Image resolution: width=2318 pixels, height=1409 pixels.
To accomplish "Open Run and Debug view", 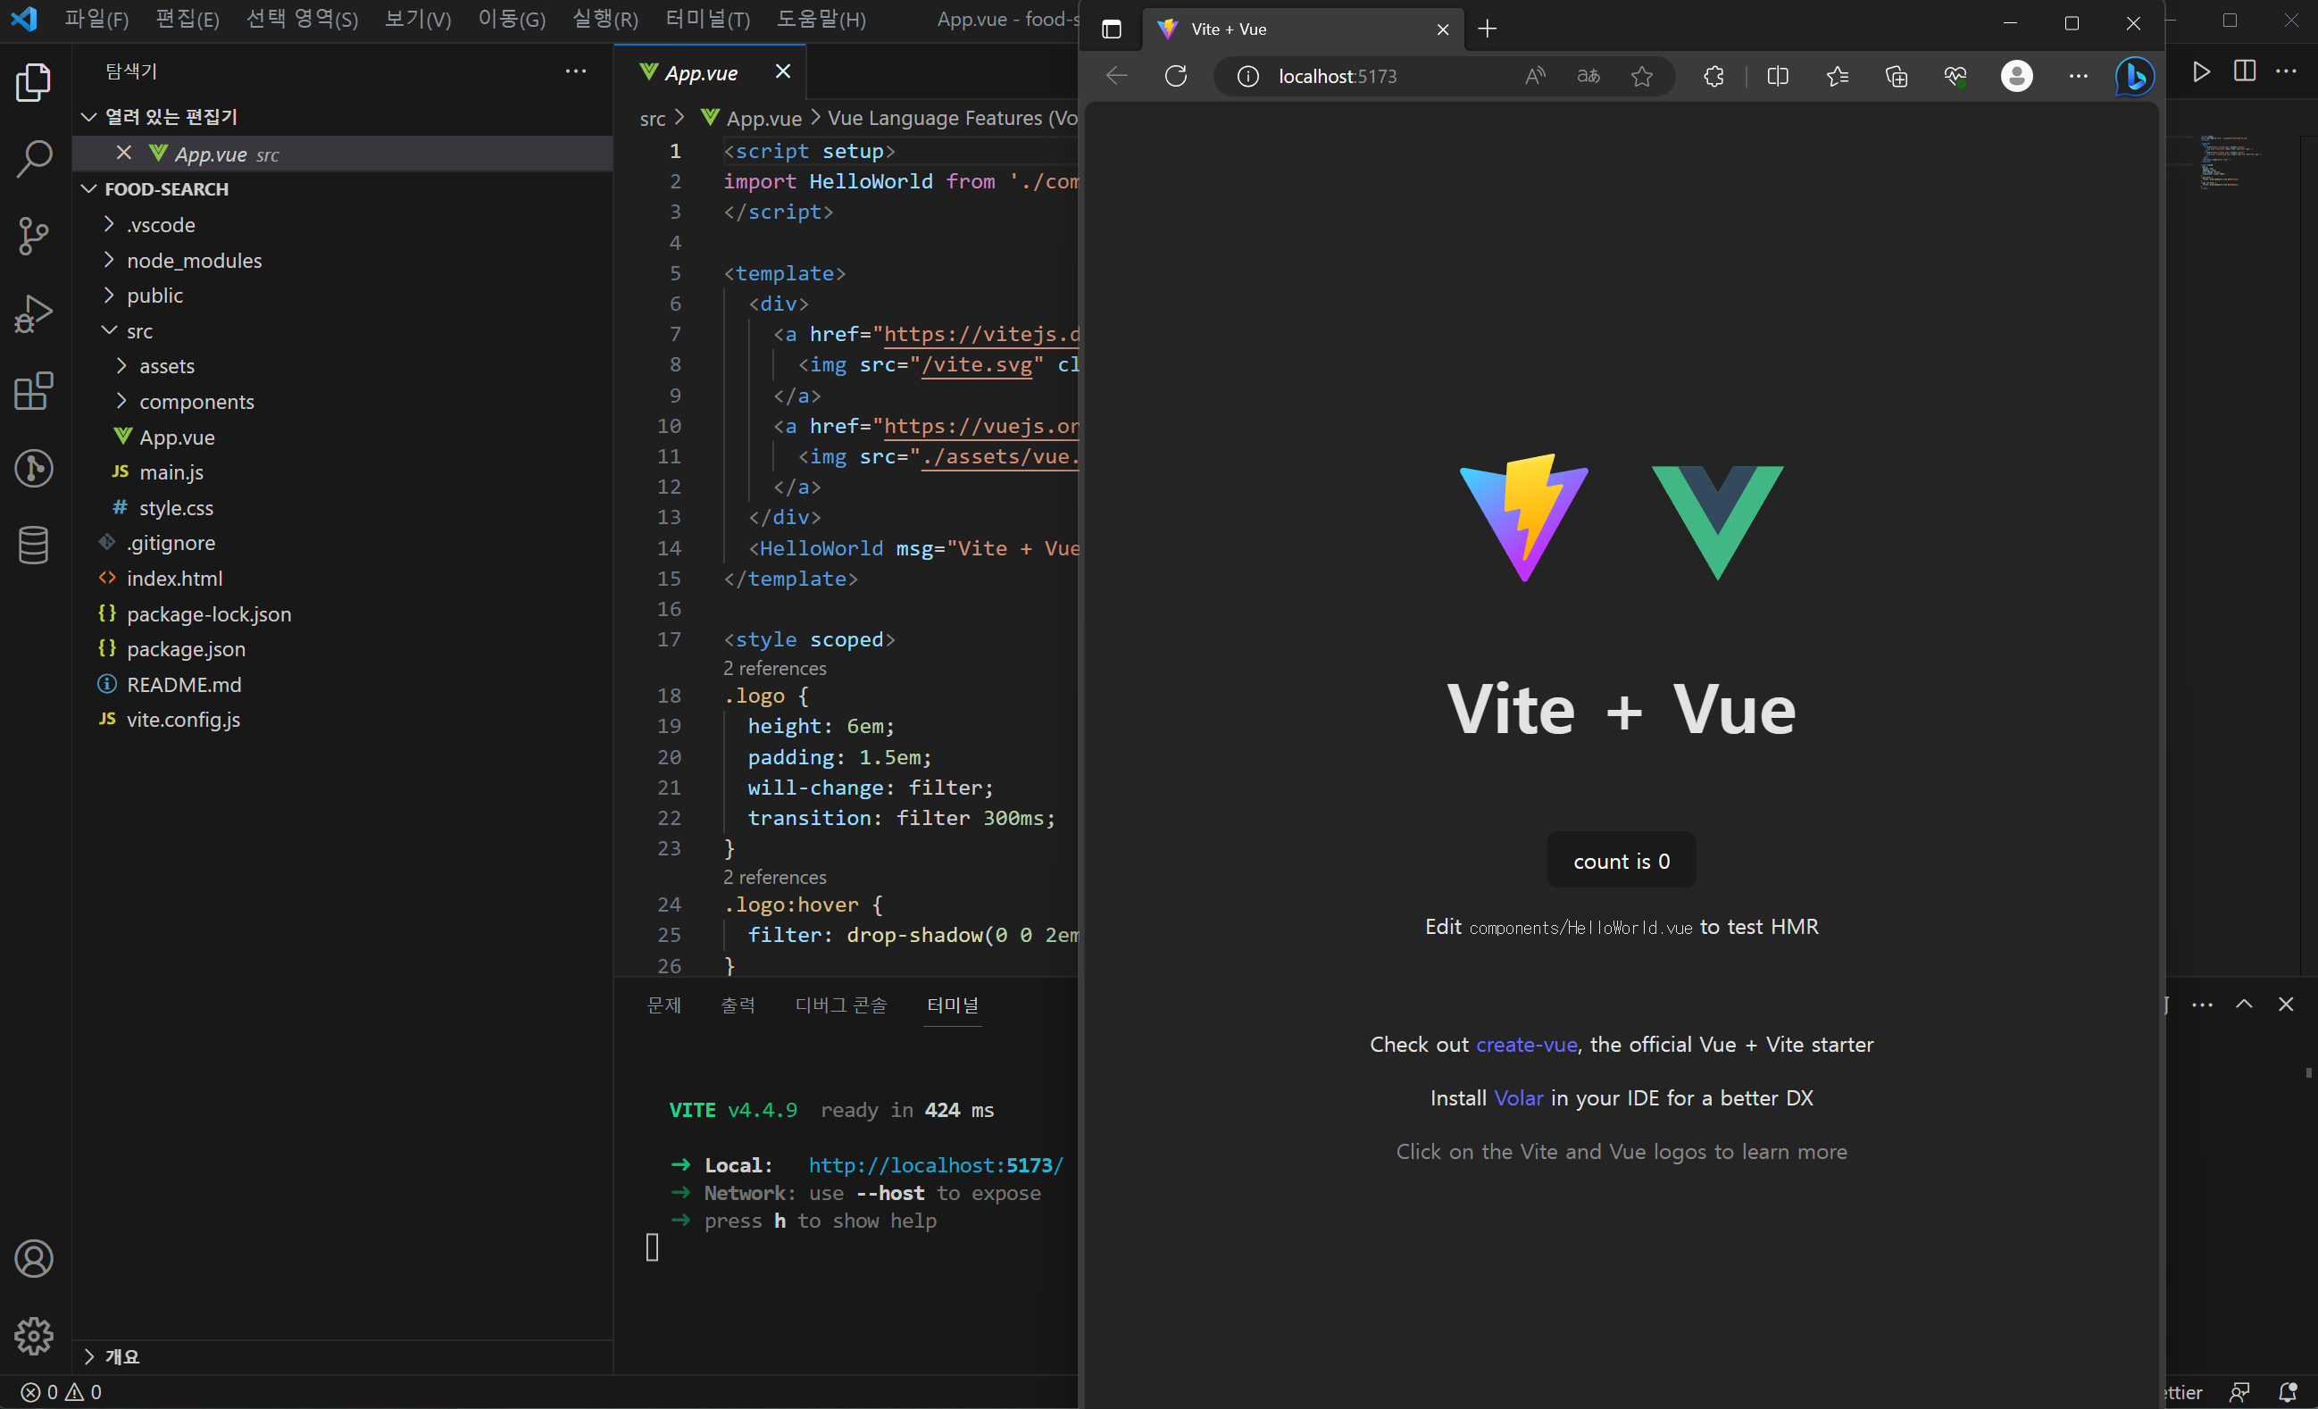I will (34, 313).
